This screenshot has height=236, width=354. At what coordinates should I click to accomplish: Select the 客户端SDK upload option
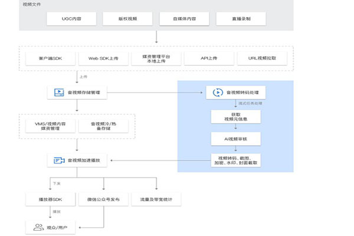pos(50,59)
